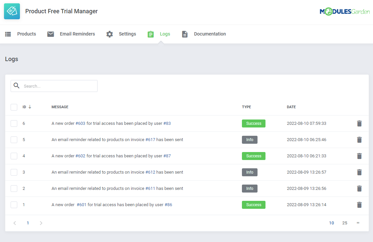Open invoice #612 link
Screen dimensions: 373x242
pyautogui.click(x=150, y=172)
